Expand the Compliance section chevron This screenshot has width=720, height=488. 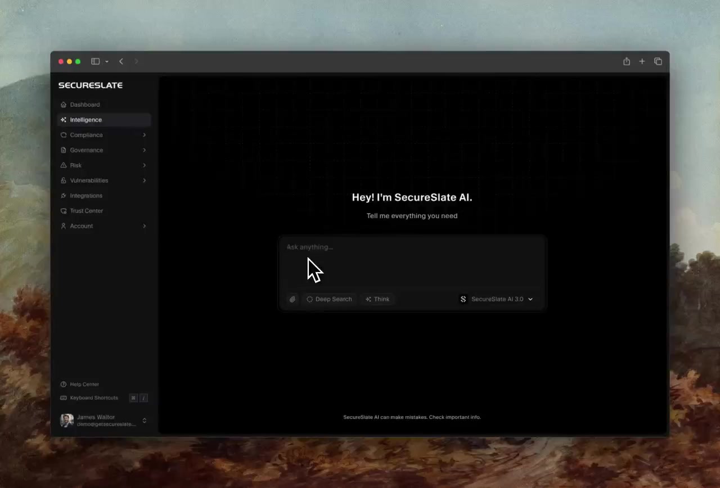pos(144,135)
